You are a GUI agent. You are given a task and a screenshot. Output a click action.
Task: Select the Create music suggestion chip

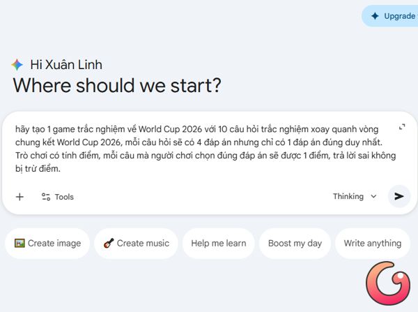coord(136,244)
